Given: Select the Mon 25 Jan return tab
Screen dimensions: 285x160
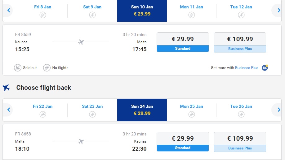Looking at the screenshot, I should (x=191, y=110).
